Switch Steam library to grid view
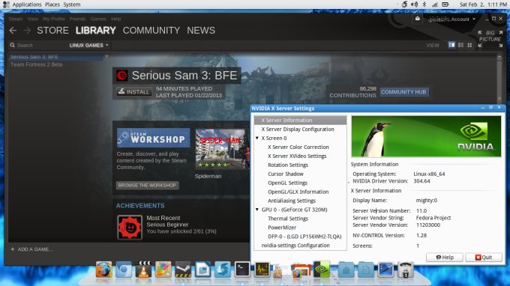510x286 pixels. coord(469,45)
